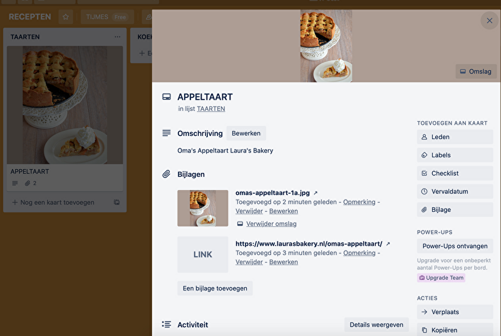Add Leden to the card
The image size is (501, 336).
[x=455, y=137]
